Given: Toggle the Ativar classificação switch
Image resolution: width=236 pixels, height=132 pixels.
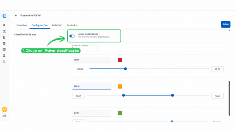Looking at the screenshot, I should coord(72,36).
